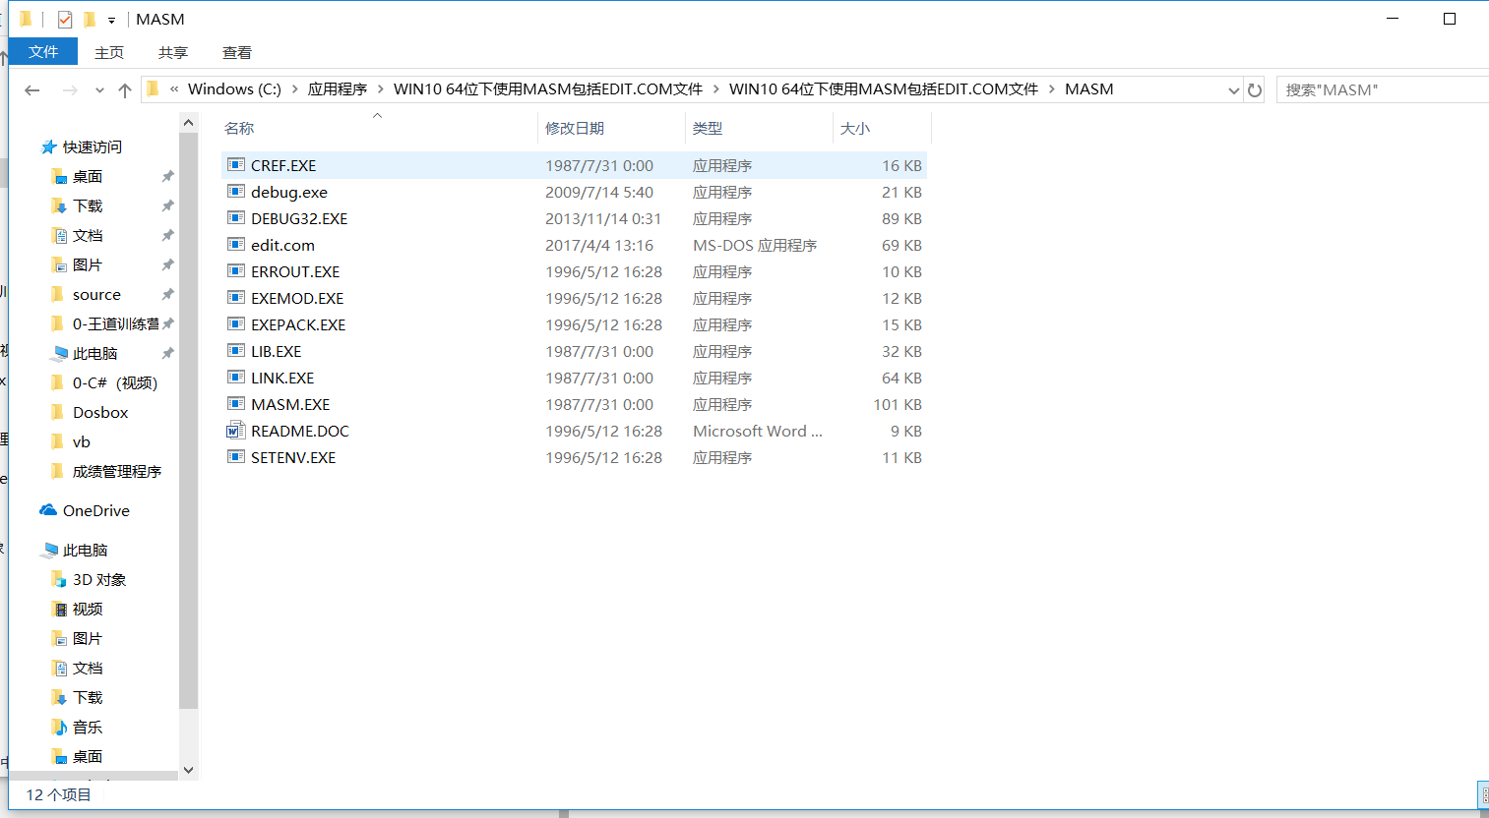Sort files by 类型 column header

click(x=759, y=128)
